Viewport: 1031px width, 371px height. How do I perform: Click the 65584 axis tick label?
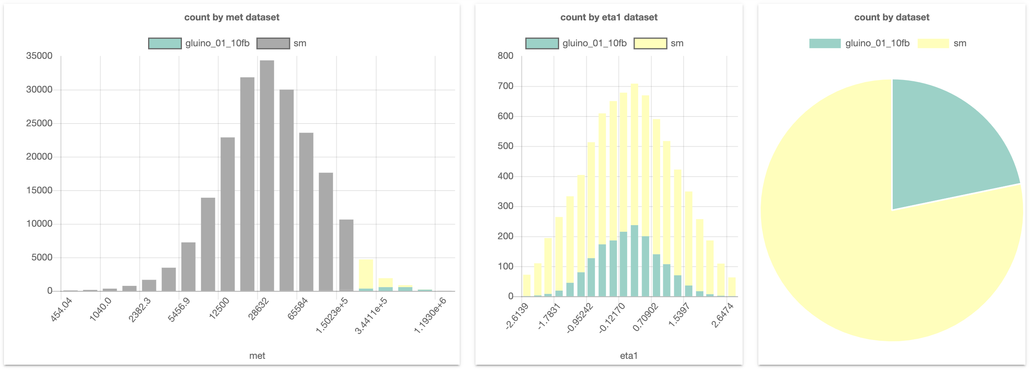point(298,308)
